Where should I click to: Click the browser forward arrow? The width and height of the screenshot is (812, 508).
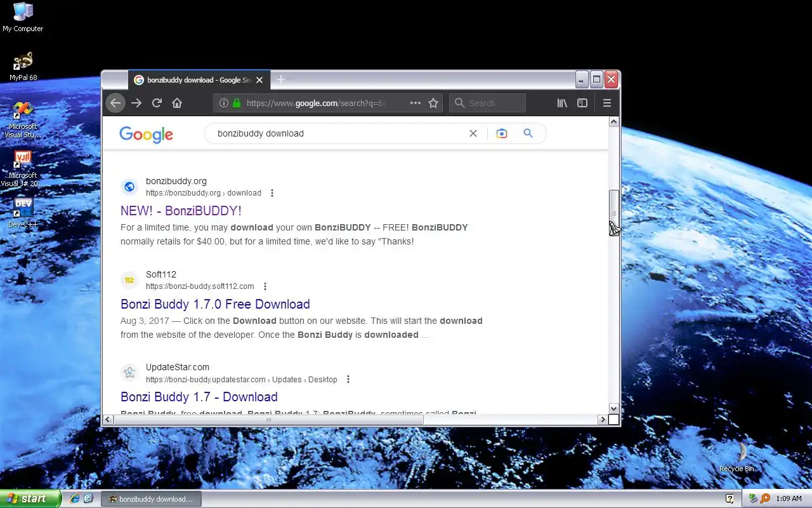136,103
